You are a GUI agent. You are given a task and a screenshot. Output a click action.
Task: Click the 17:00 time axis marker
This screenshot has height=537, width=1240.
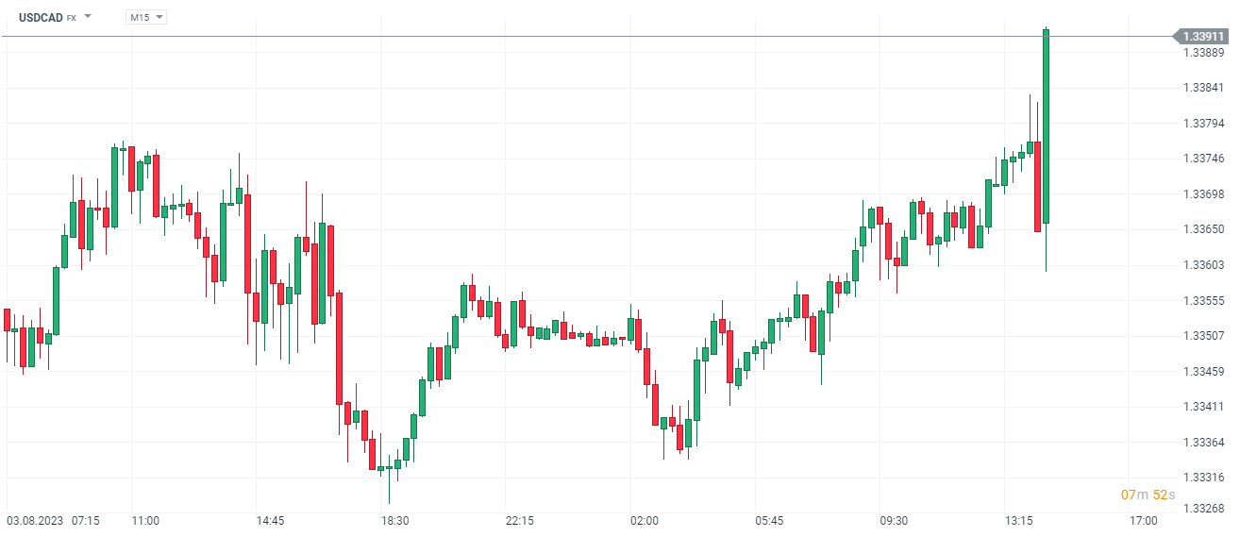point(1144,521)
